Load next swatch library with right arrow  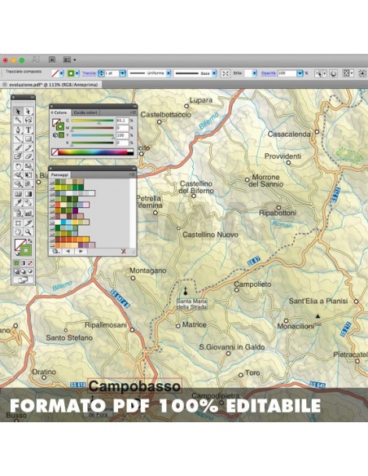click(81, 251)
